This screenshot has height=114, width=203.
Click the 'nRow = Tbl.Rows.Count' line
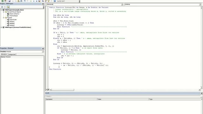(63, 21)
